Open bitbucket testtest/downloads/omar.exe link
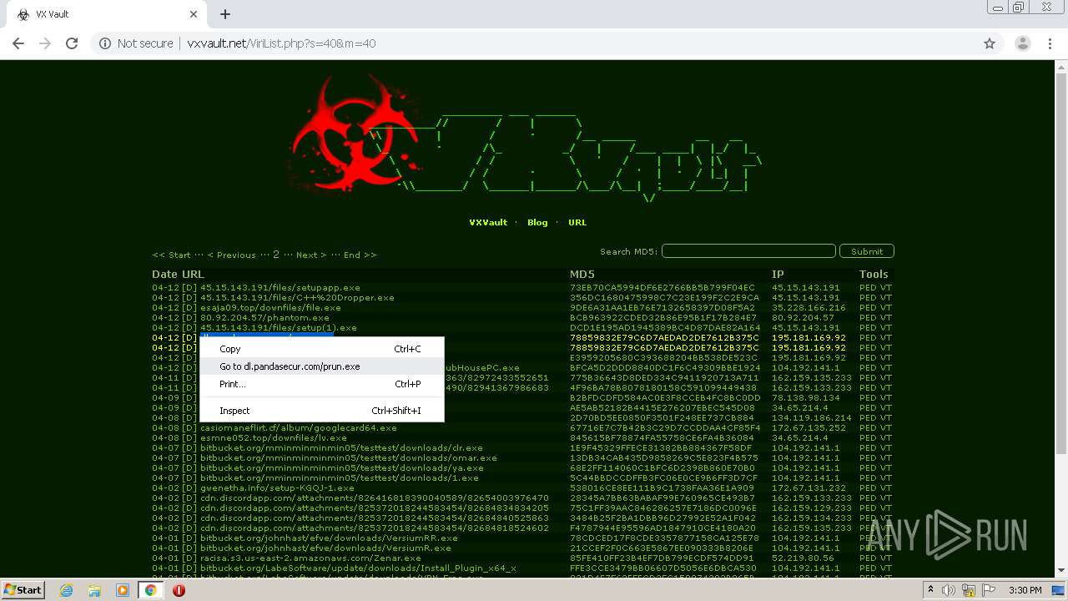 click(x=349, y=458)
